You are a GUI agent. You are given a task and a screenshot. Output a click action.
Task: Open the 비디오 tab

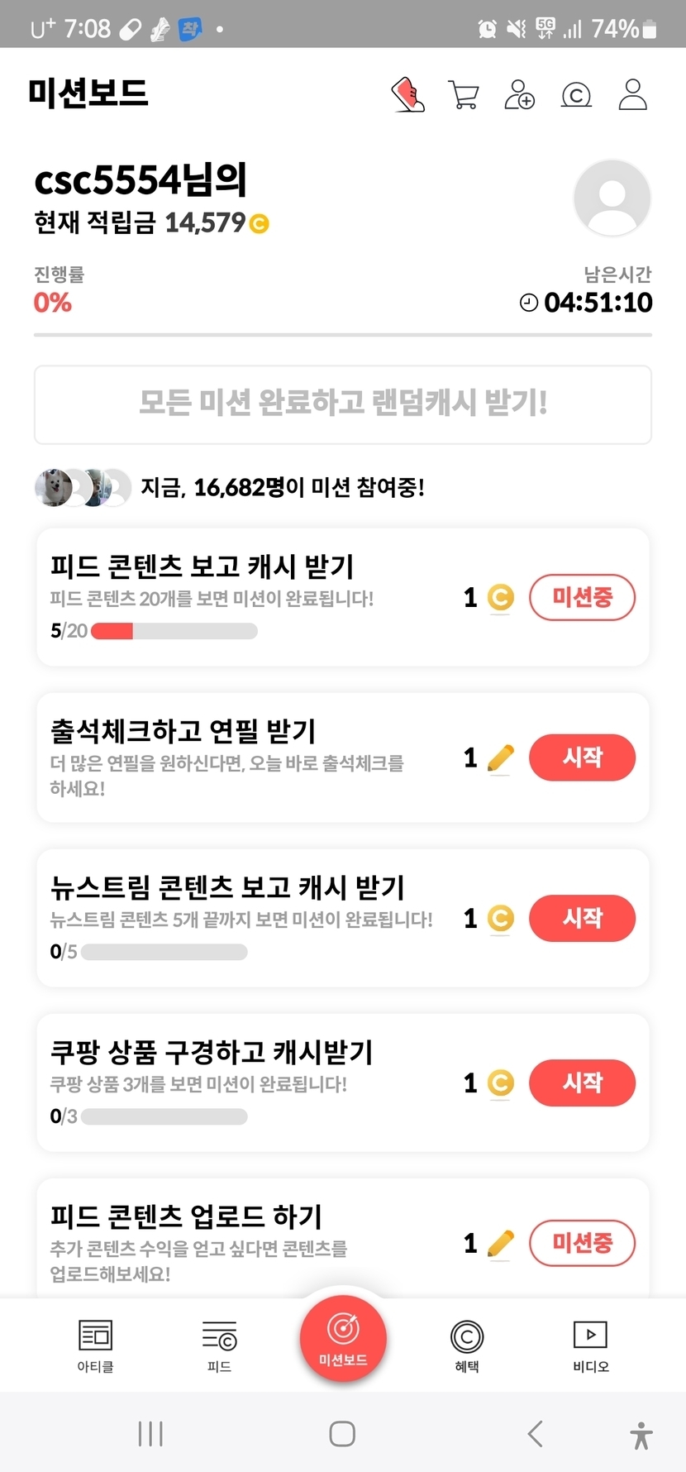tap(590, 1345)
